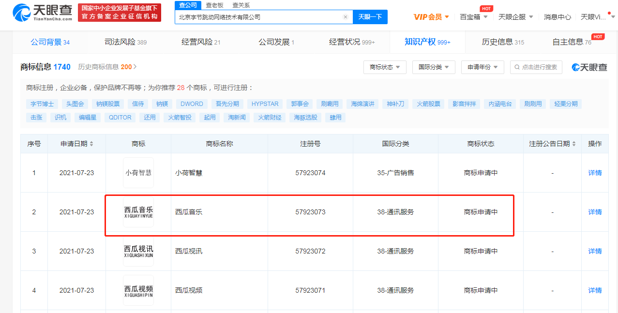
Task: Switch to the 查老板 search tab
Action: (214, 5)
